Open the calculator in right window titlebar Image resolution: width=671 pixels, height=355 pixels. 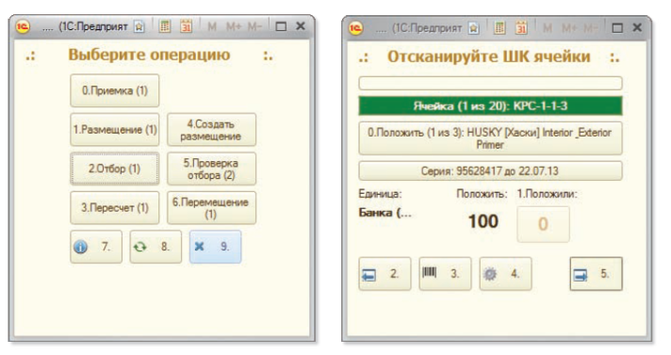pyautogui.click(x=499, y=28)
